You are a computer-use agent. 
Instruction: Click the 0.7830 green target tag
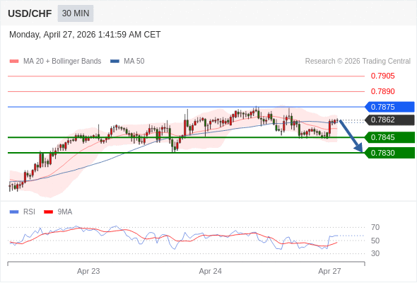pyautogui.click(x=389, y=153)
